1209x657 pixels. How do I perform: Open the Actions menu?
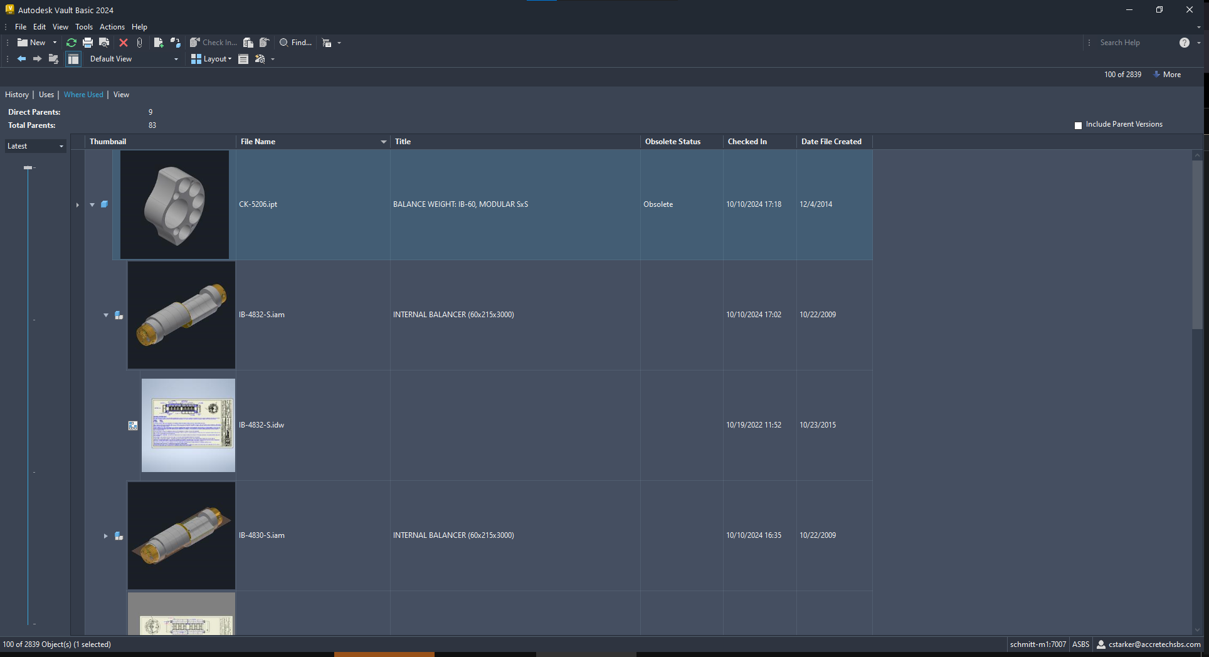pyautogui.click(x=112, y=27)
